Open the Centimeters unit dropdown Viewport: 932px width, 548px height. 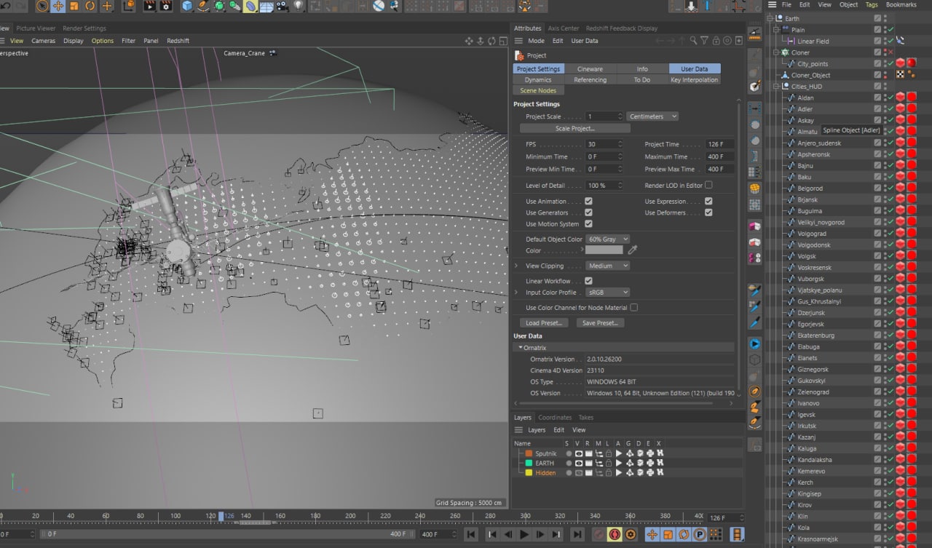click(652, 116)
